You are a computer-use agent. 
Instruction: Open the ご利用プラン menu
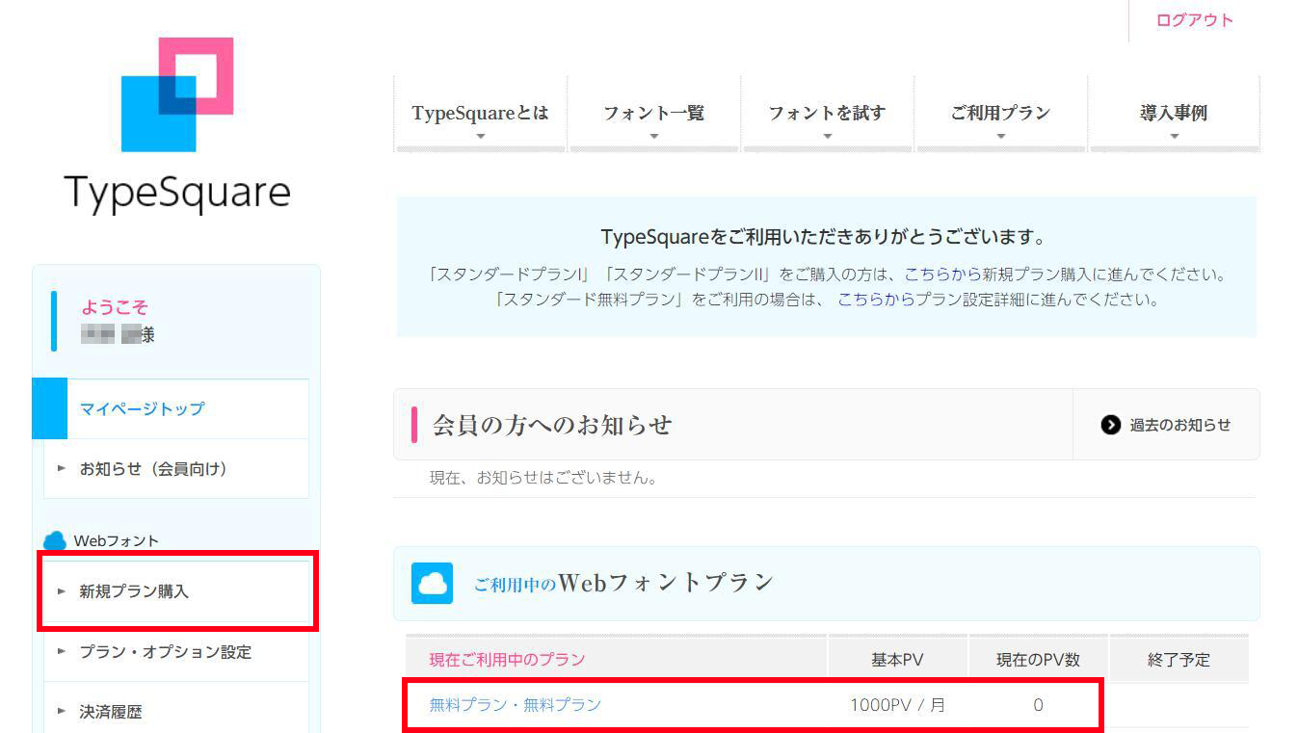click(1000, 113)
